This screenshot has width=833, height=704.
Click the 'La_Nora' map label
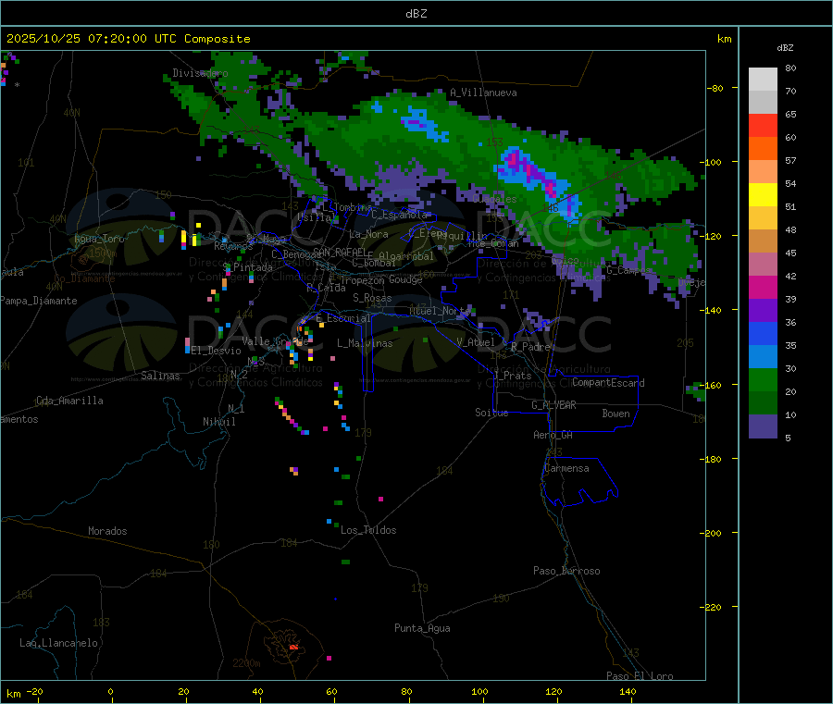click(368, 234)
